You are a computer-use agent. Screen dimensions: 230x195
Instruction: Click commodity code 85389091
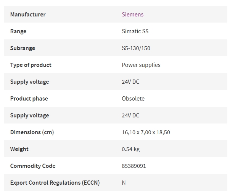click(134, 166)
